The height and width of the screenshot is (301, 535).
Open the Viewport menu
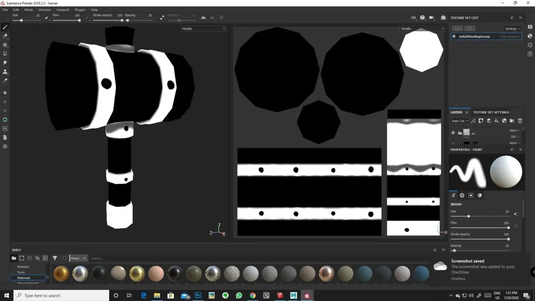coord(62,9)
